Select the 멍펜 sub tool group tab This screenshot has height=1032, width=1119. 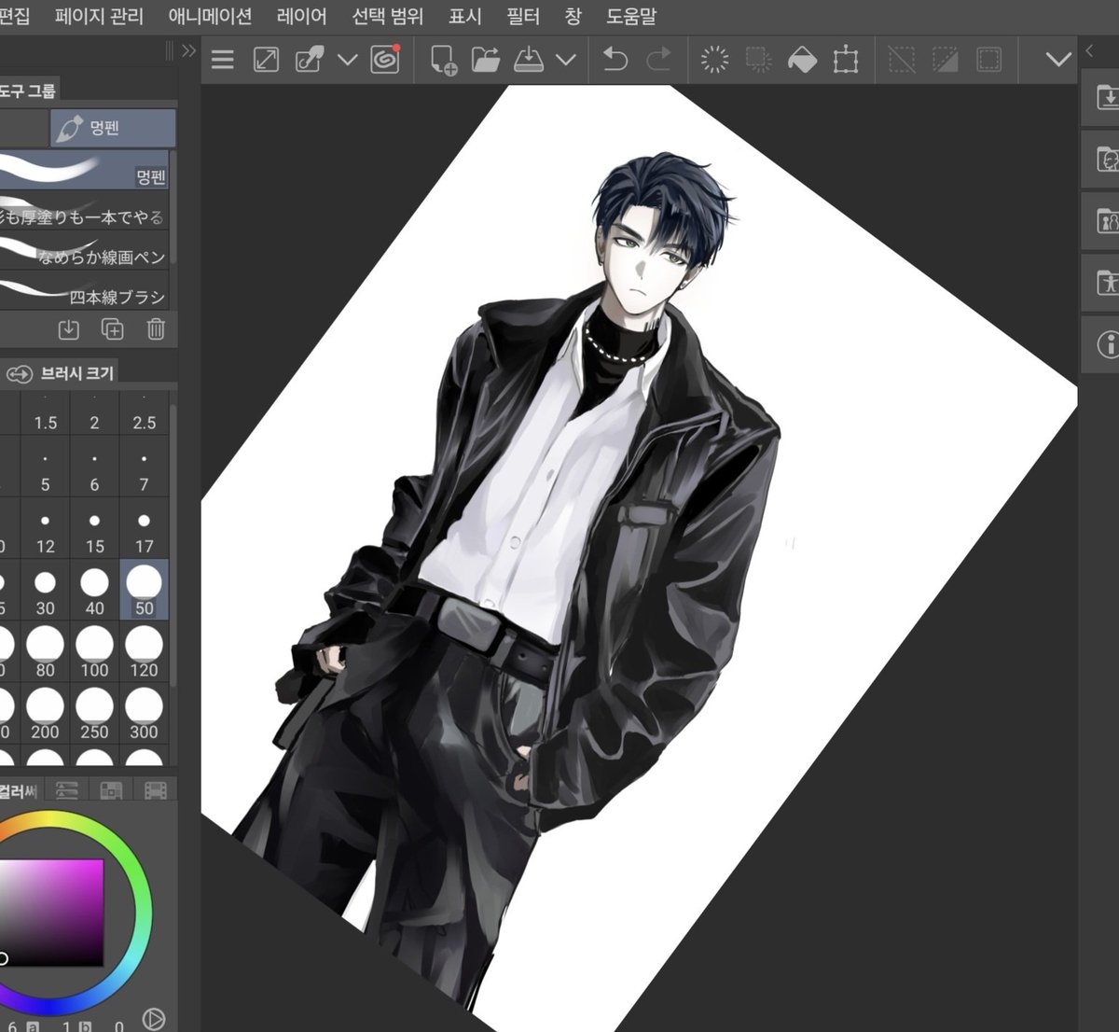tap(113, 128)
